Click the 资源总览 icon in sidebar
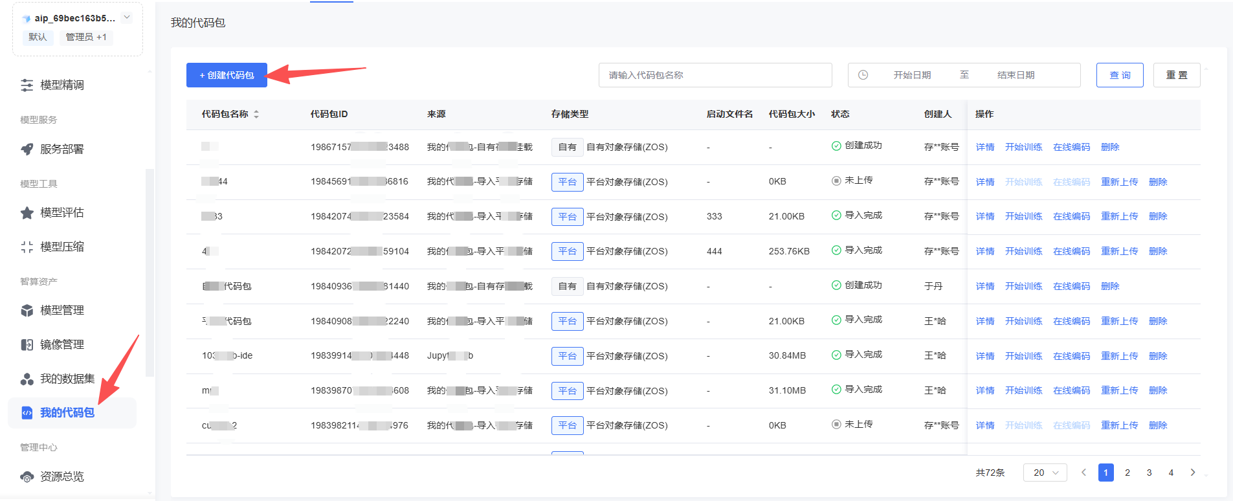Screen dimensions: 1233x501 pos(27,477)
